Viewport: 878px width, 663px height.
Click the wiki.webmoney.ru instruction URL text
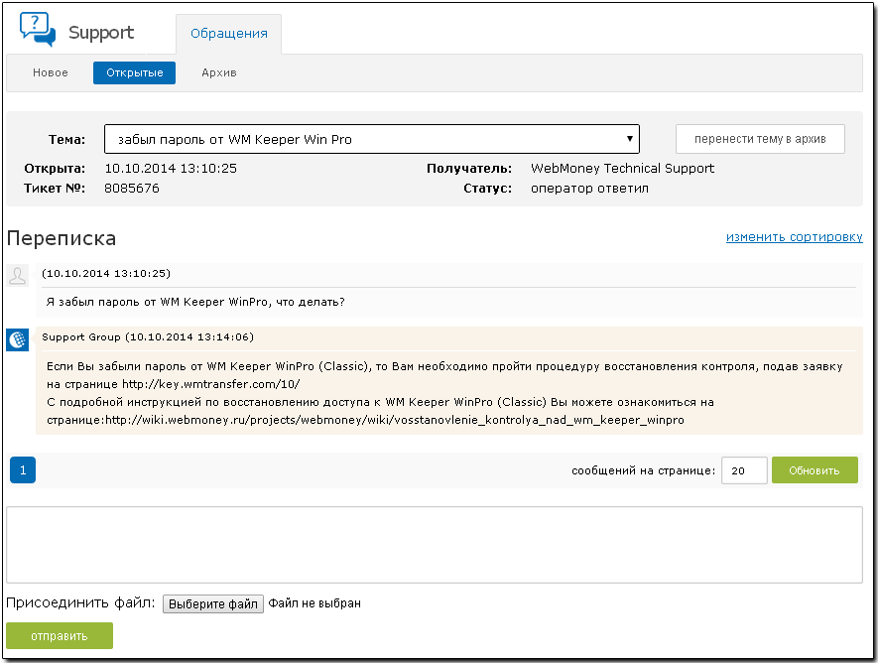point(395,420)
